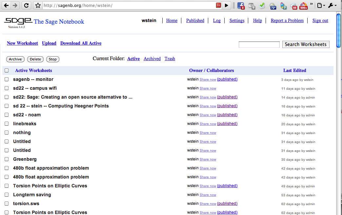Click the play arrow go button
This screenshot has width=342, height=215.
pos(227,6)
